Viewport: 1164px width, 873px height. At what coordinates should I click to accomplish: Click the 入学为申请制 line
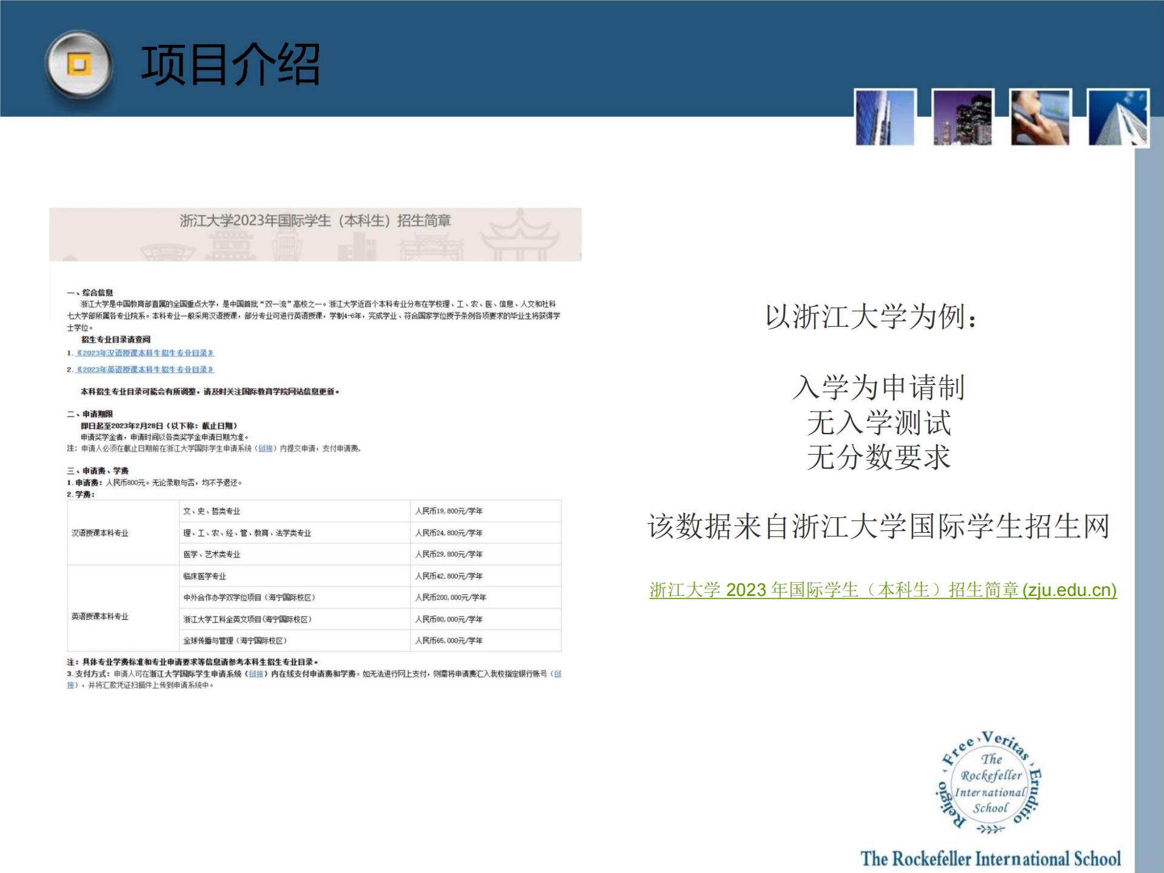(x=878, y=387)
